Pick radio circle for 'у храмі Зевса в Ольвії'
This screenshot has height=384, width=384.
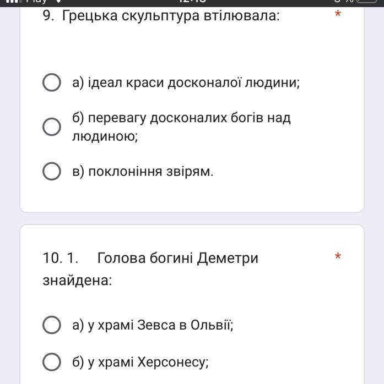[x=52, y=325]
